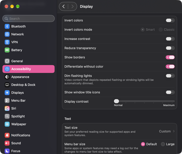Click the Menu Bar switches icon
The width and height of the screenshot is (182, 154).
click(7, 101)
